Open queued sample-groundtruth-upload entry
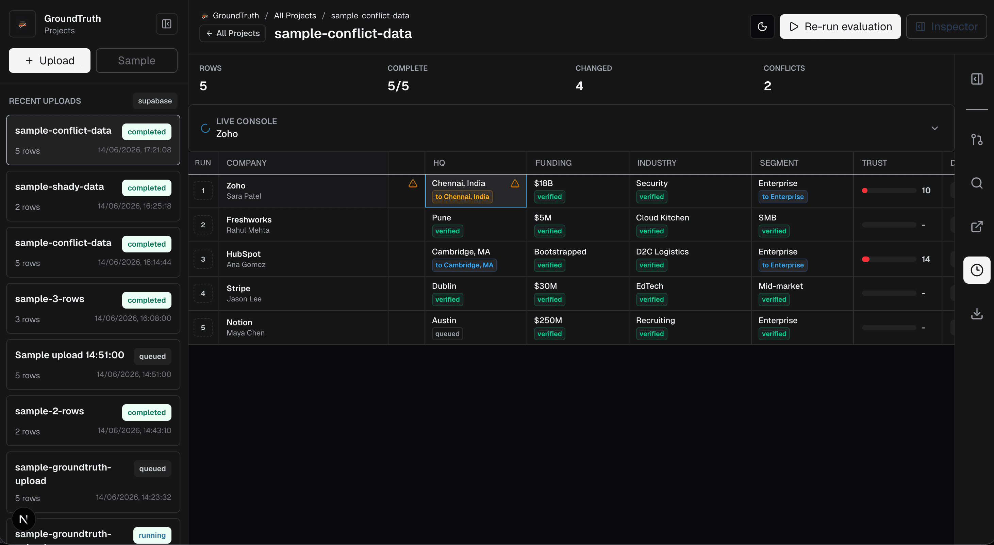994x545 pixels. pos(93,482)
